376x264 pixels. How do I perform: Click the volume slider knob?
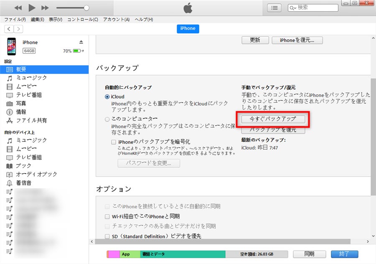[x=86, y=8]
